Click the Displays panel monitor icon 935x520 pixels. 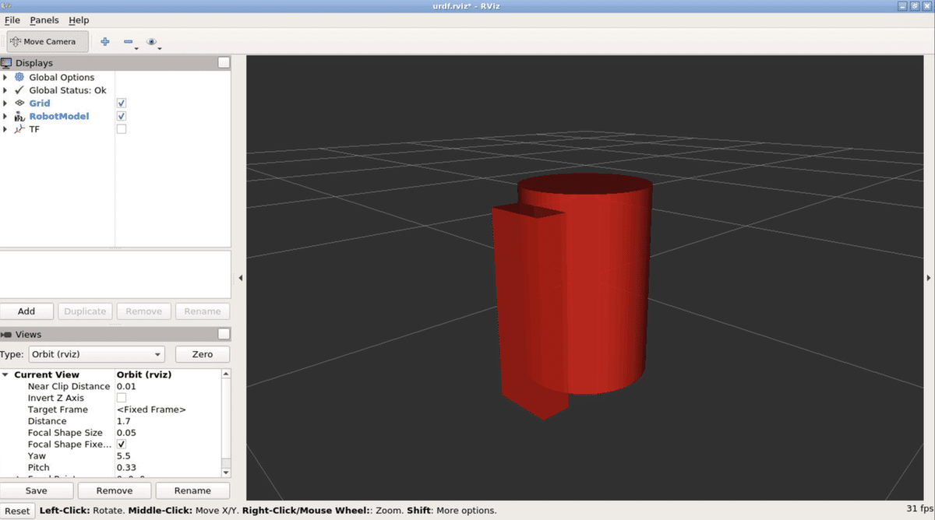7,63
